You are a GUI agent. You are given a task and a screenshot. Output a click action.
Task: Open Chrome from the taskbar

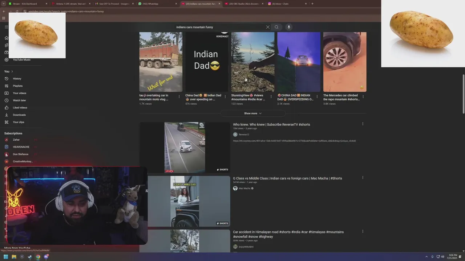point(38,257)
